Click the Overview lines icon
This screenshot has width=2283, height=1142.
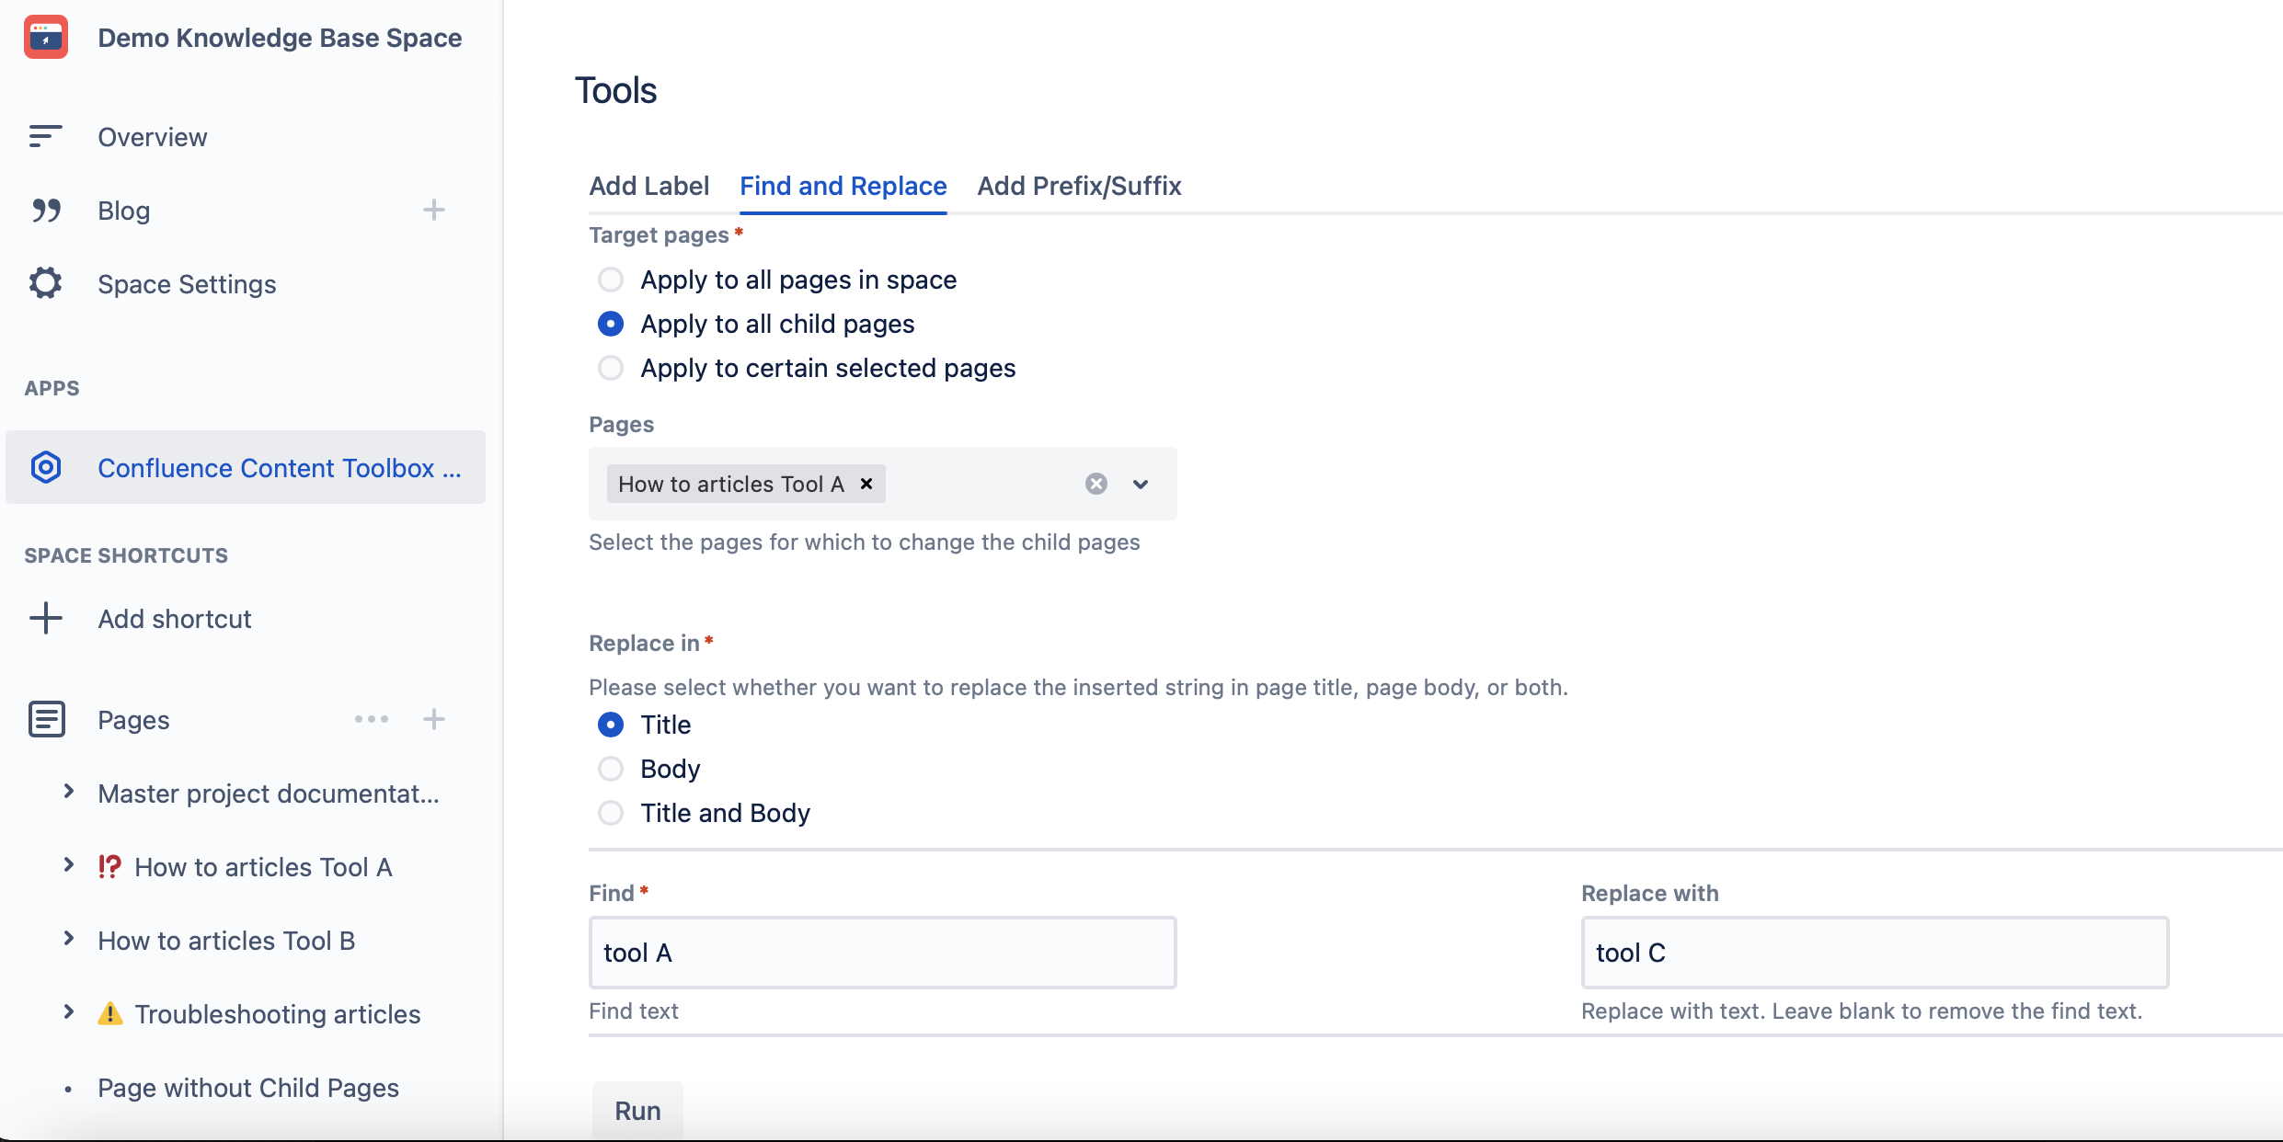click(x=45, y=137)
